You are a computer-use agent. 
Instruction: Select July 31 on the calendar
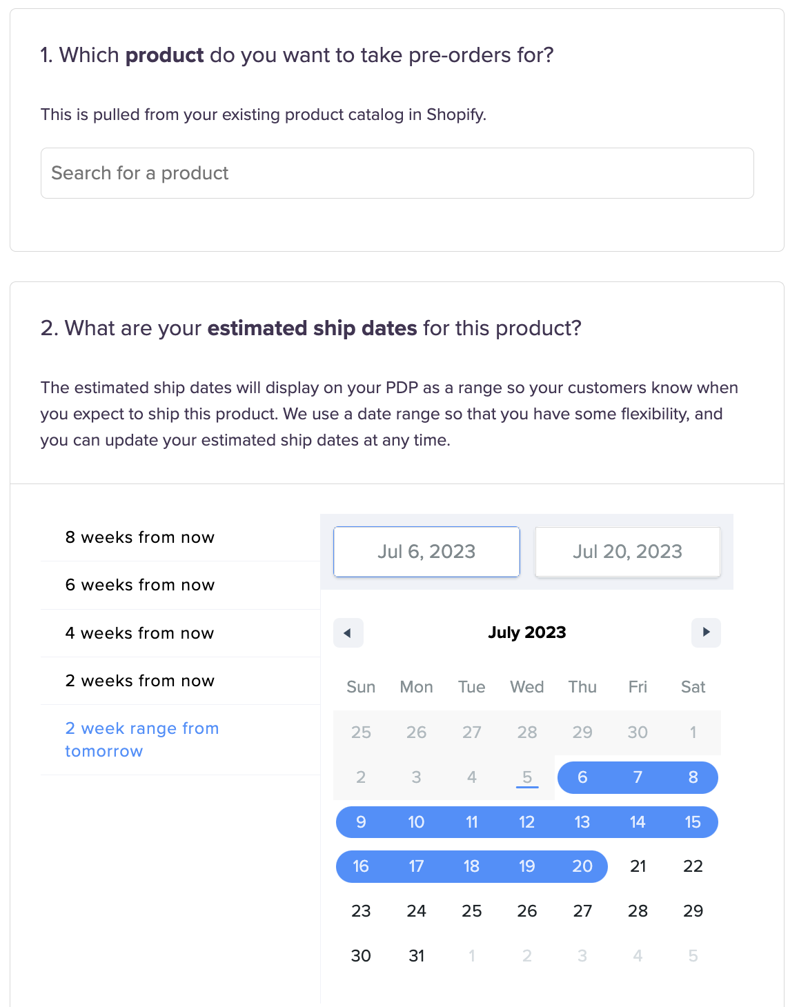(x=417, y=956)
